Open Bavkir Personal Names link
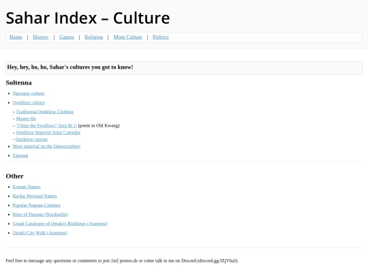 (35, 196)
